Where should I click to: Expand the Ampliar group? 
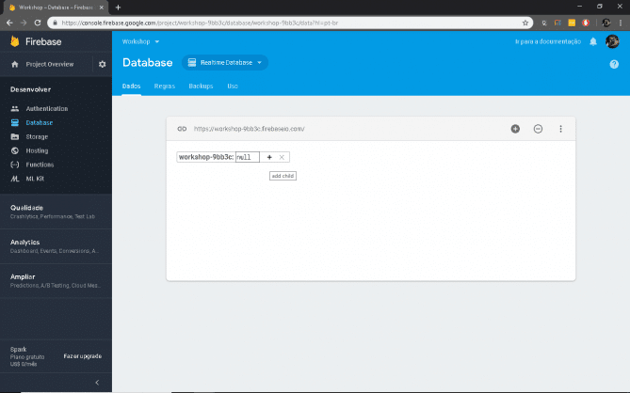pyautogui.click(x=56, y=280)
